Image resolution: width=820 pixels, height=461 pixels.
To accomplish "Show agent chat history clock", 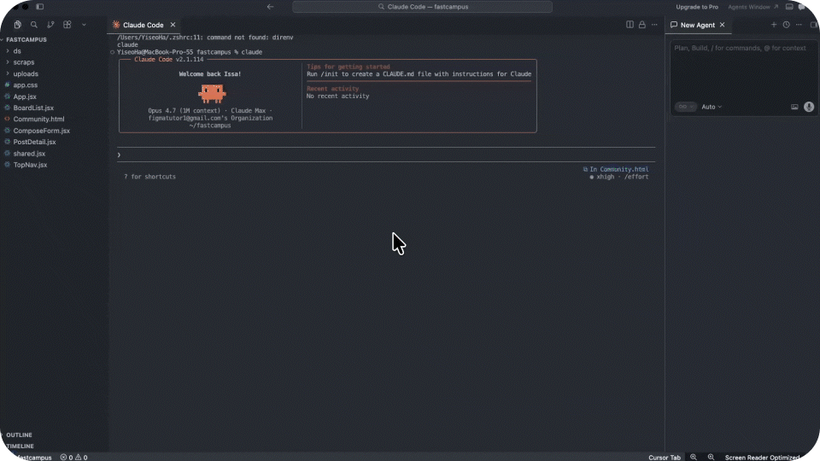I will [x=786, y=25].
